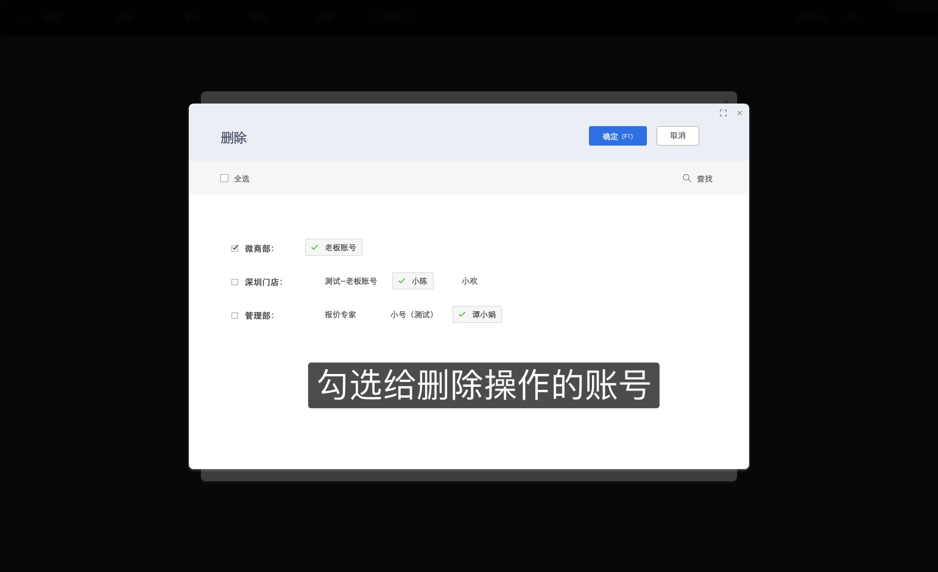
Task: Tick the 全选 select-all checkbox
Action: tap(224, 178)
